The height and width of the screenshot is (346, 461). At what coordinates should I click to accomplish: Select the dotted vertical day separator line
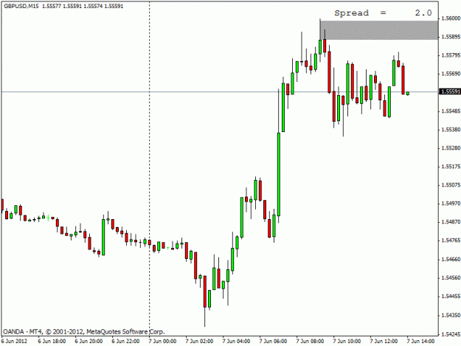coord(149,168)
